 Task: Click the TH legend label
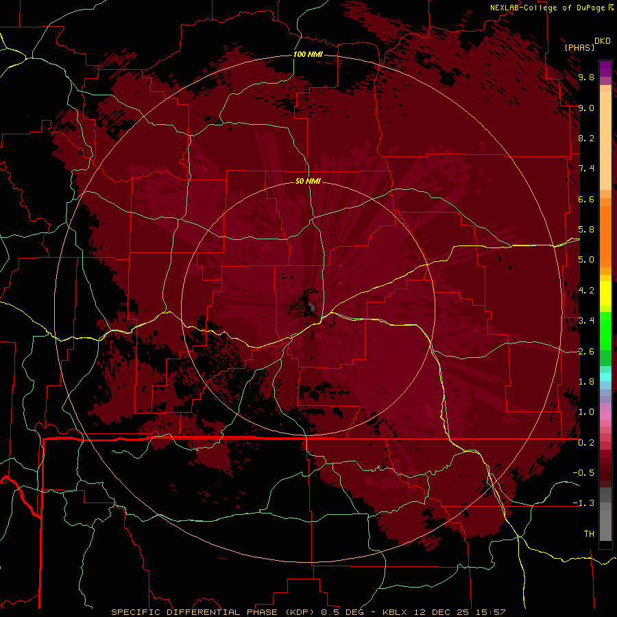(x=589, y=534)
